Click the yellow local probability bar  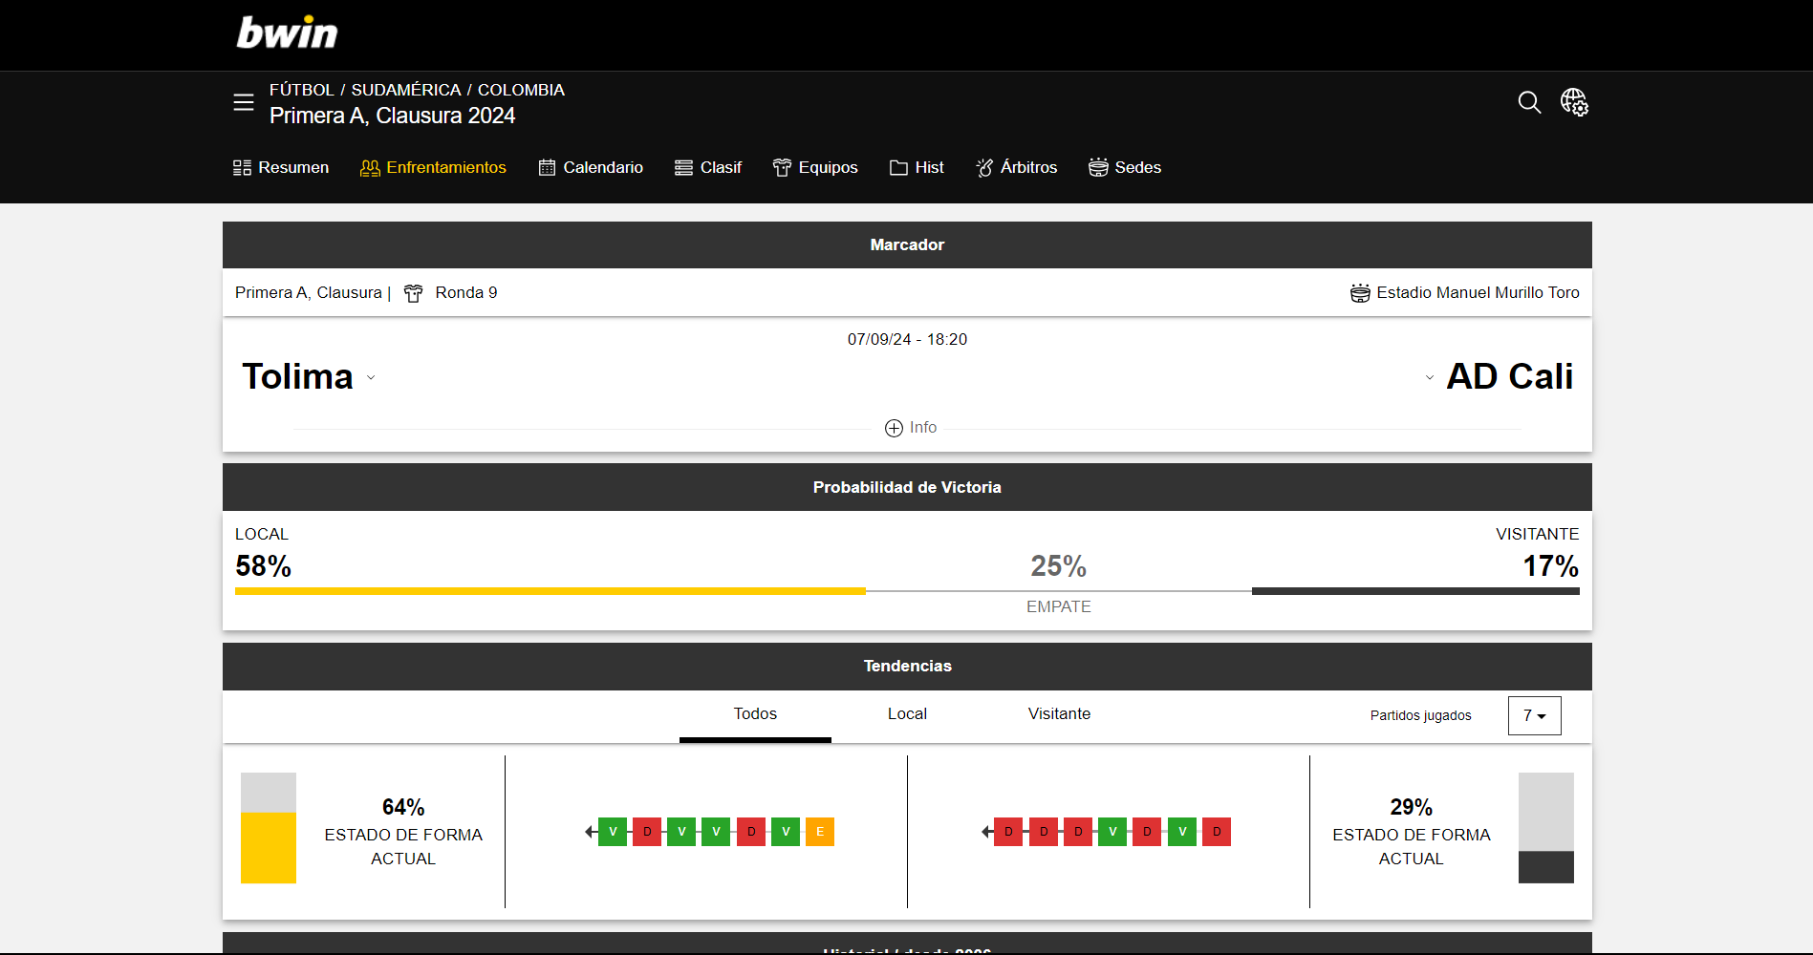pyautogui.click(x=550, y=591)
